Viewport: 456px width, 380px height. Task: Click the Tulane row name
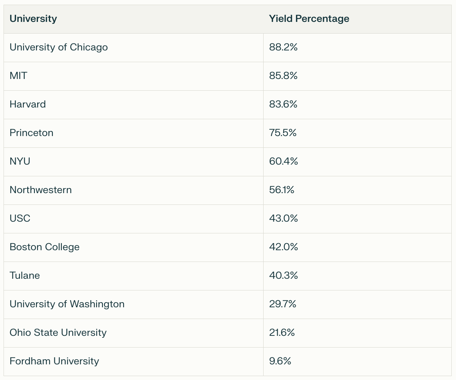tap(25, 276)
